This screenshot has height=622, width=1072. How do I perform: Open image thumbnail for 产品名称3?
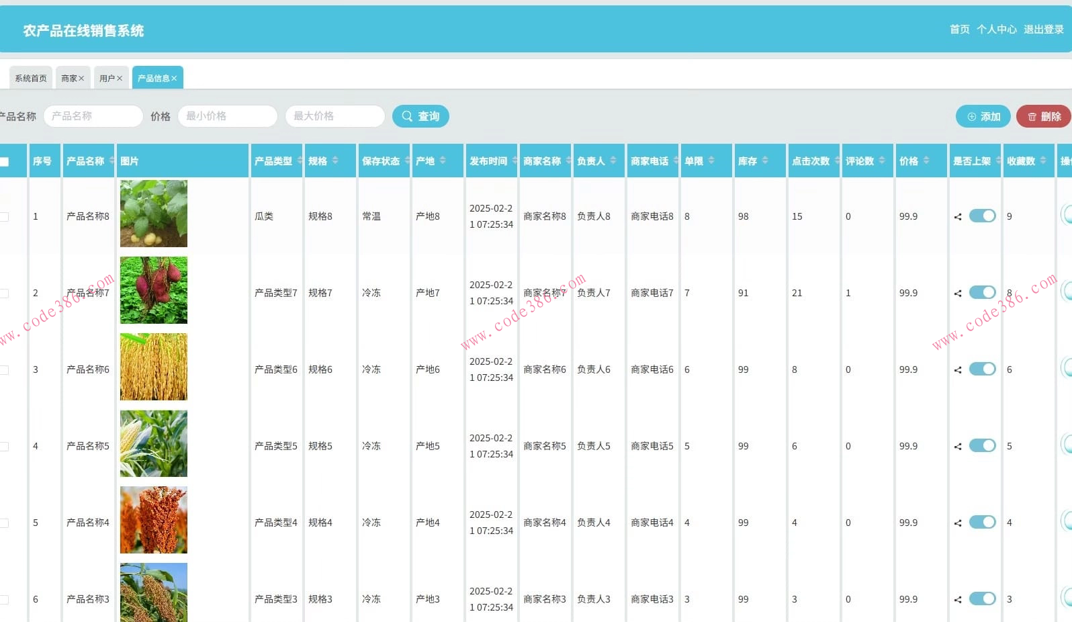(154, 592)
